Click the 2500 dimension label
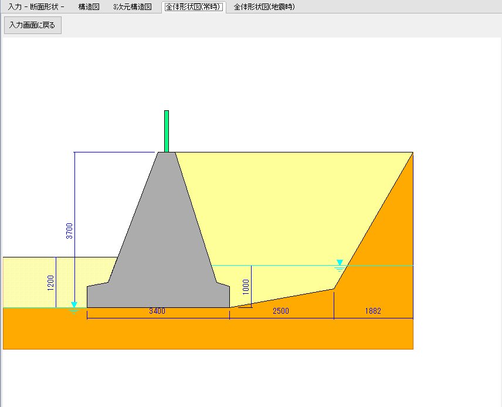The image size is (502, 407). tap(281, 311)
